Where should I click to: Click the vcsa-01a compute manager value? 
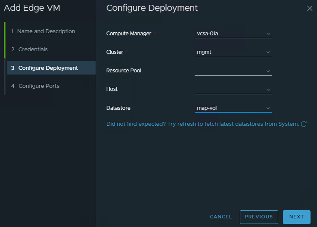pyautogui.click(x=208, y=34)
